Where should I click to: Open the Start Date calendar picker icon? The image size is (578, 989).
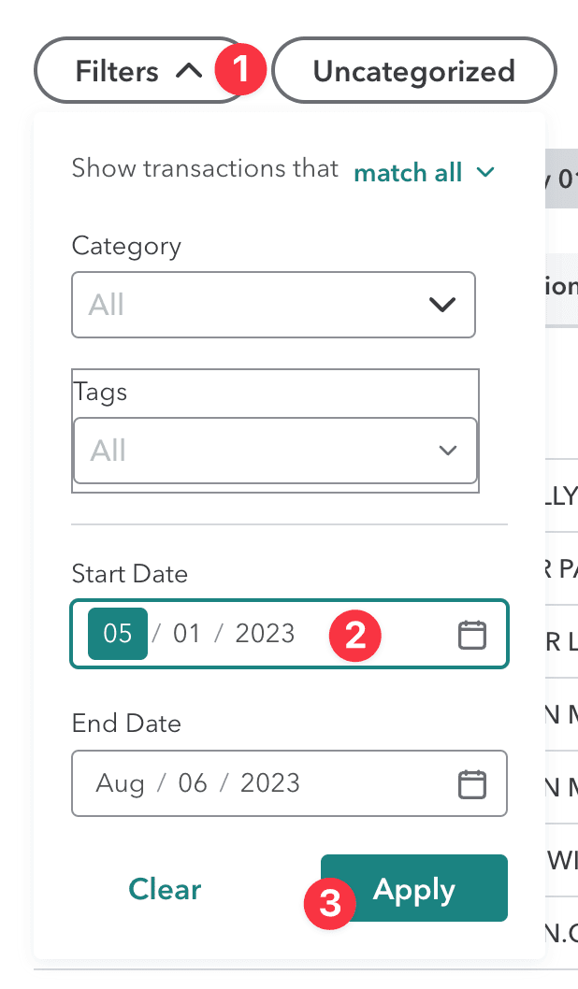click(472, 635)
